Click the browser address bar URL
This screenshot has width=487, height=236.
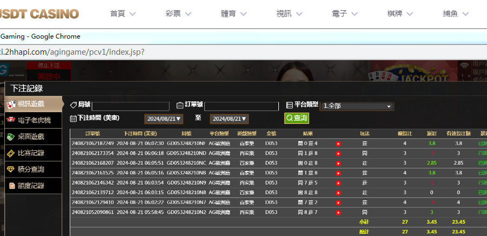pyautogui.click(x=72, y=52)
